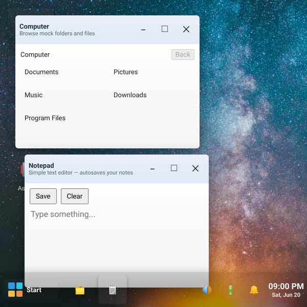
Task: Open the volume speaker tray icon
Action: click(x=207, y=290)
